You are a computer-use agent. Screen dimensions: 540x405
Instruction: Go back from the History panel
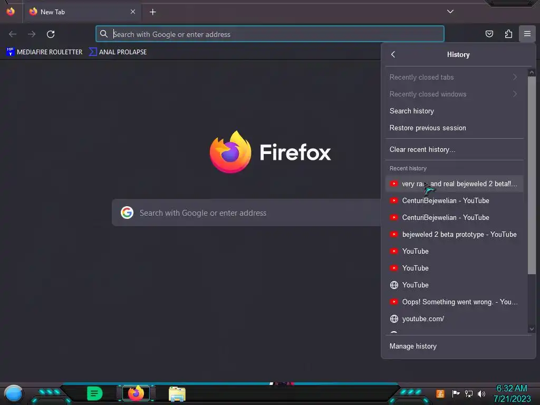pyautogui.click(x=393, y=54)
